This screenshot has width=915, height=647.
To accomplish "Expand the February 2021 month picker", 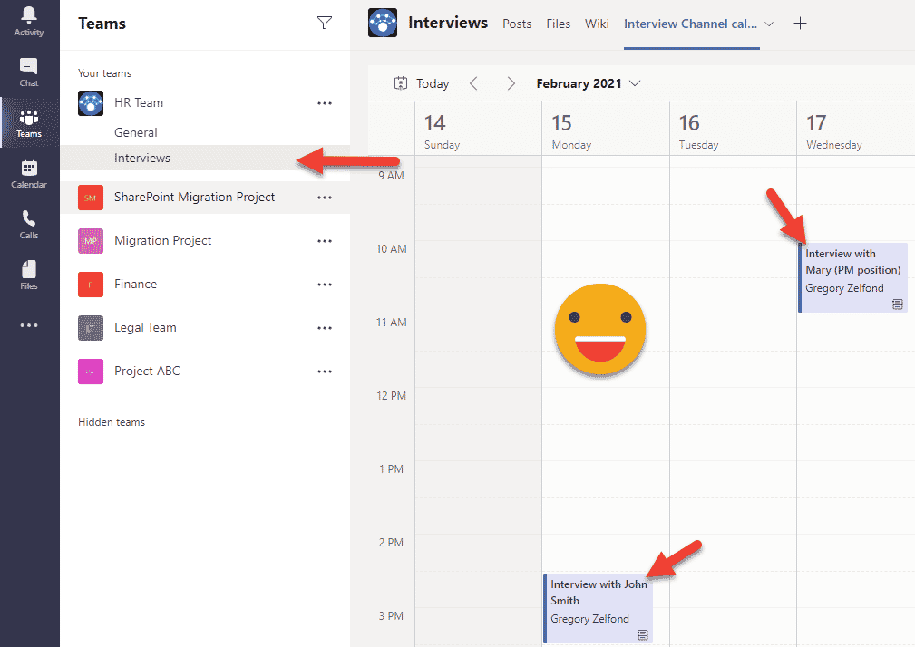I will pos(589,83).
